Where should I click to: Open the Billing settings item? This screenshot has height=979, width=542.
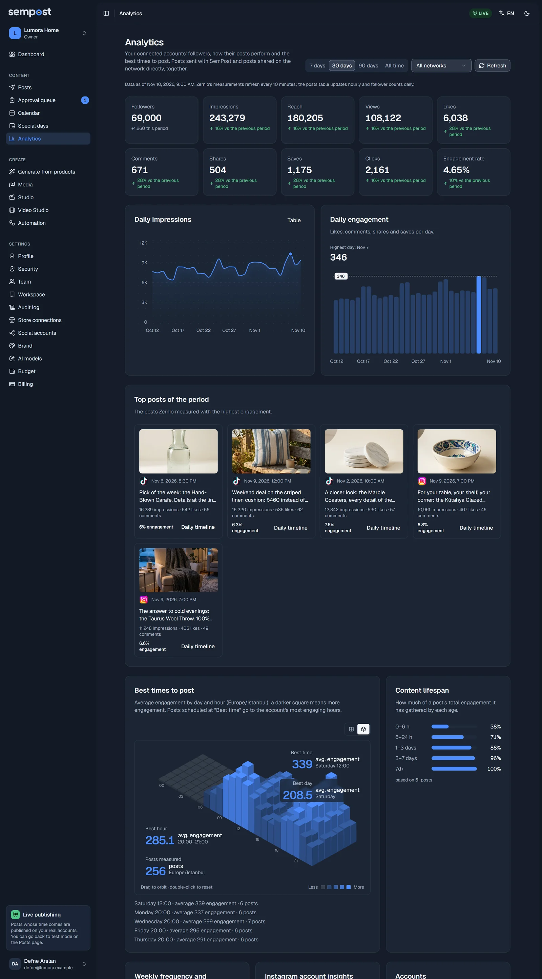[x=48, y=384]
